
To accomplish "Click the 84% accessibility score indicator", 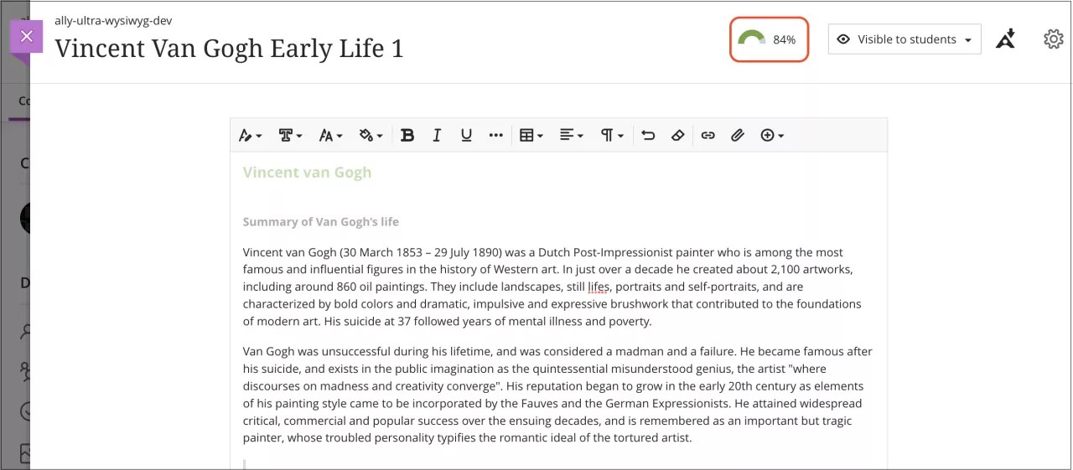I will point(768,39).
